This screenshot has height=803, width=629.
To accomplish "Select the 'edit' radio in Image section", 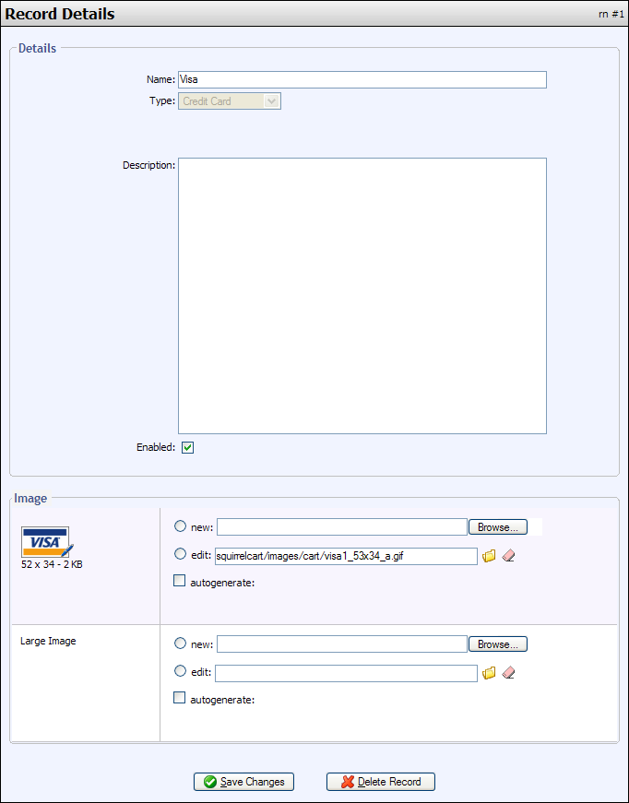I will coord(180,555).
